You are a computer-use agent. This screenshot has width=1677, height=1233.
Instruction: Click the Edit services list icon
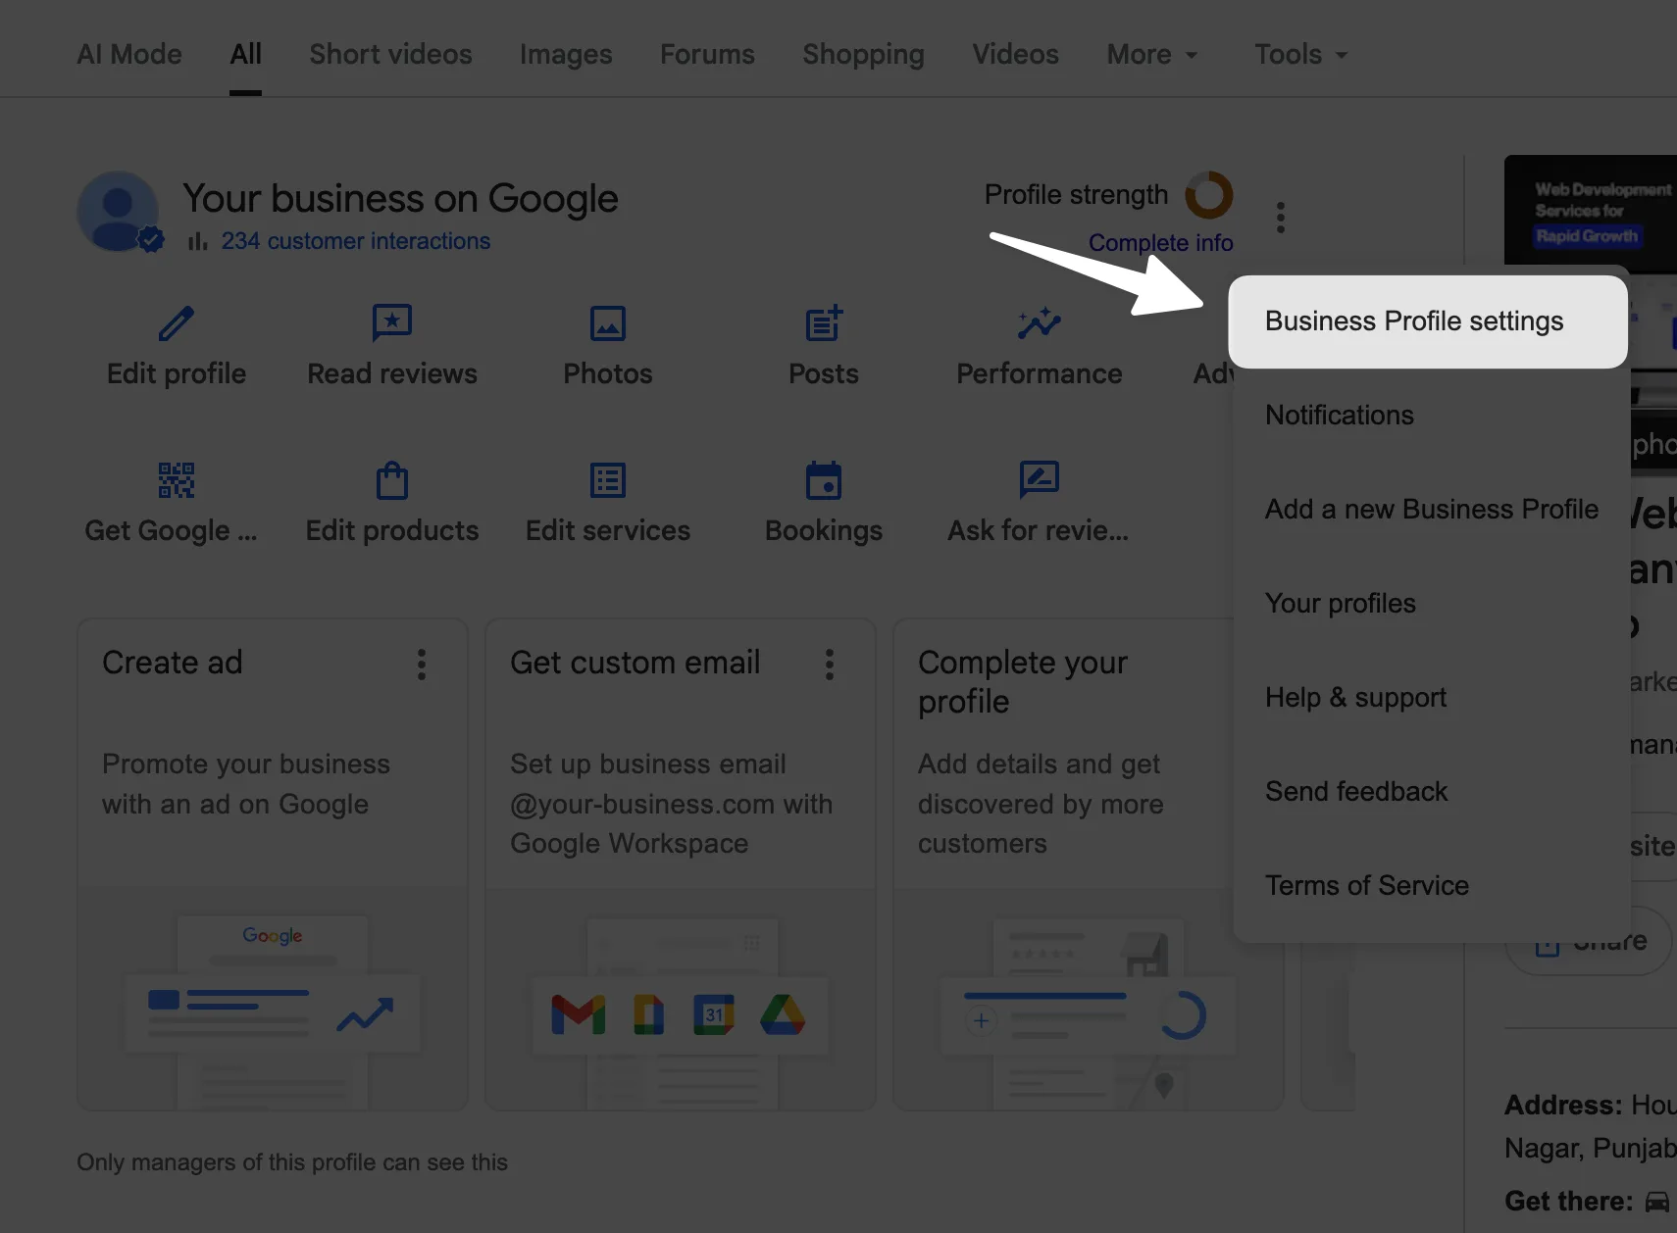point(608,480)
